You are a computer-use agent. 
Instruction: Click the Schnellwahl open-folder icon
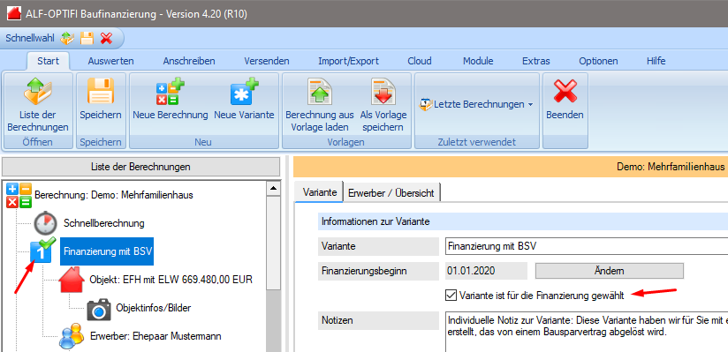pyautogui.click(x=67, y=38)
